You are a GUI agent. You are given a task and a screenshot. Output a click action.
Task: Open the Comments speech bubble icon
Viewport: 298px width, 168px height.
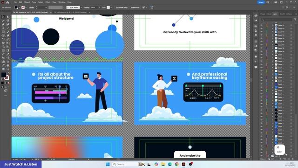pos(256,67)
